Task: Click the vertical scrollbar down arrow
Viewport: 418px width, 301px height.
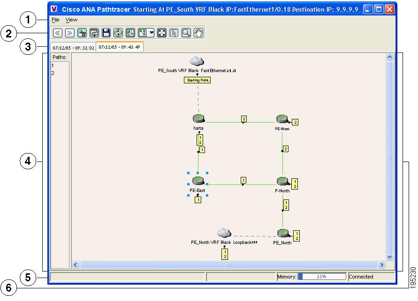Action: tap(389, 257)
